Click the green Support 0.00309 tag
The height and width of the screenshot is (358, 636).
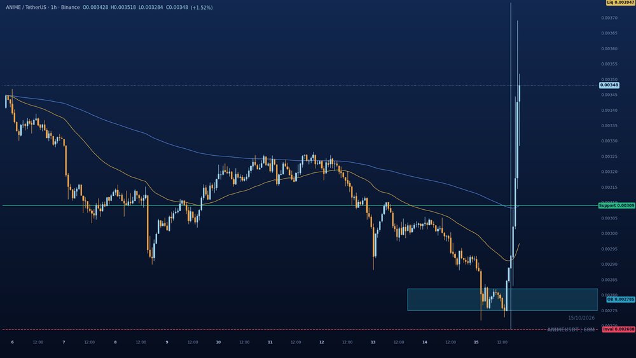[x=616, y=205]
